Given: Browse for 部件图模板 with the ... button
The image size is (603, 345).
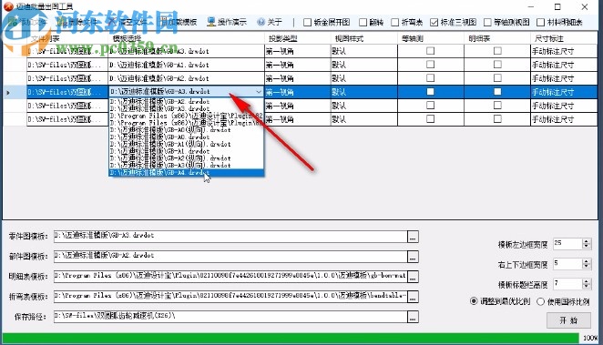Looking at the screenshot, I should coord(413,257).
